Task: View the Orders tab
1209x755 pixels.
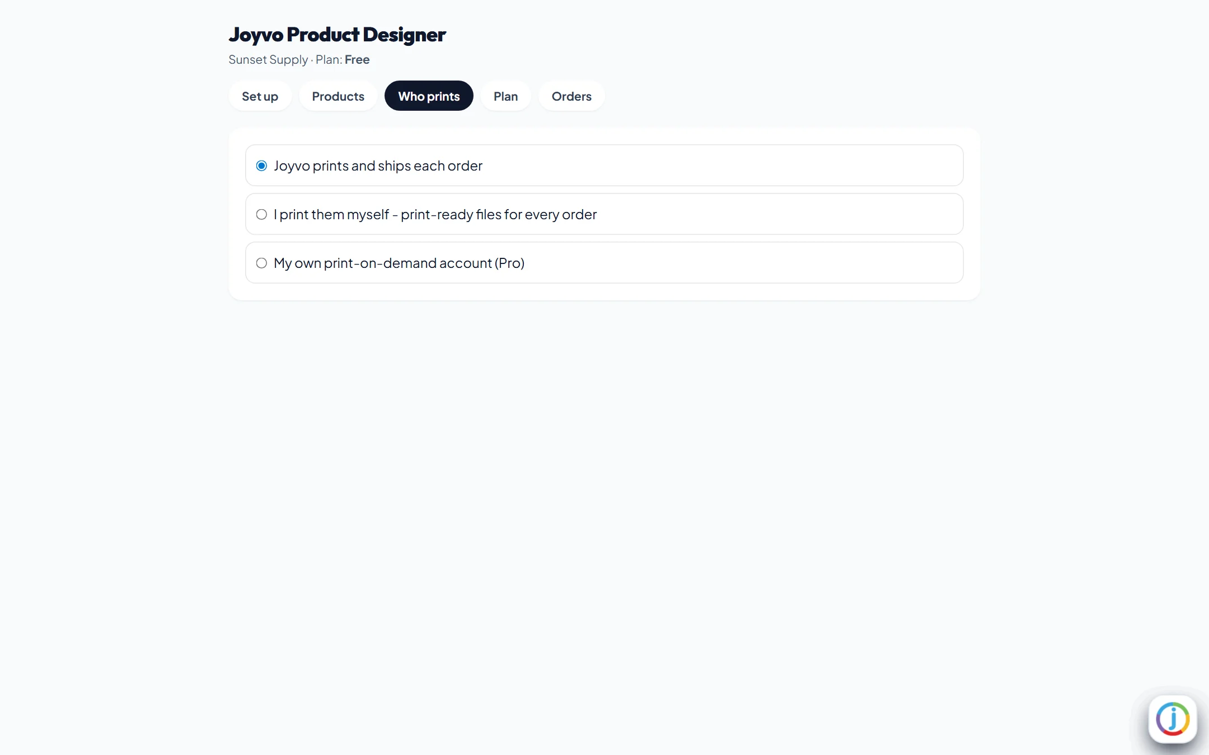Action: (x=571, y=96)
